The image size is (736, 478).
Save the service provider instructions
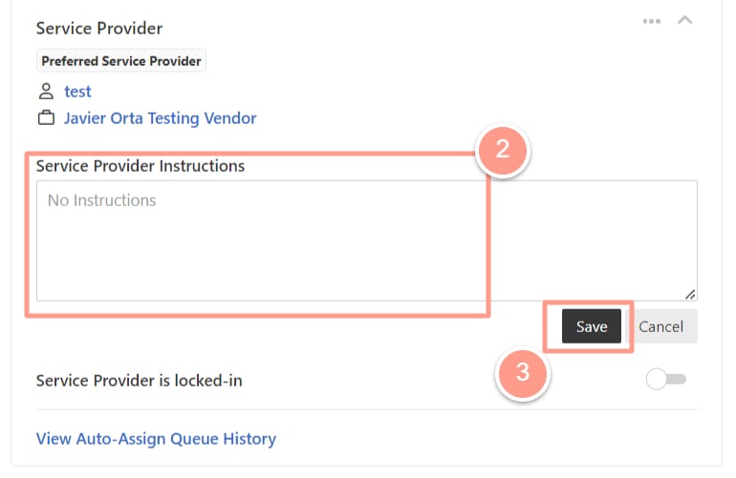[x=592, y=326]
